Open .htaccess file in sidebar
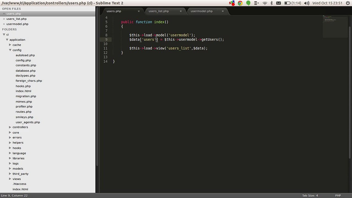Screen dimensions: 352x198 point(19,184)
